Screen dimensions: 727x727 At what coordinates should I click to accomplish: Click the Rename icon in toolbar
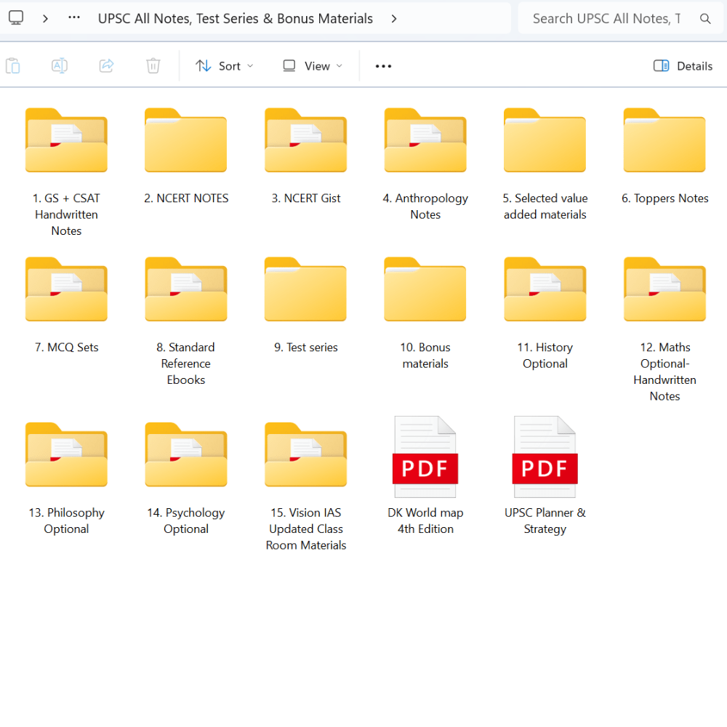pyautogui.click(x=60, y=66)
